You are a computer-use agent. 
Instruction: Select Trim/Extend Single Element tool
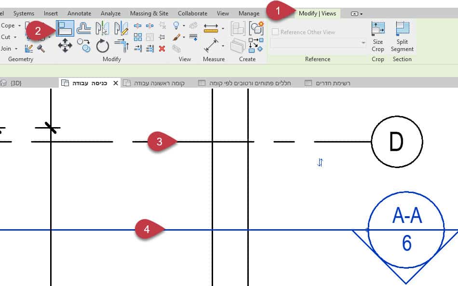(137, 49)
